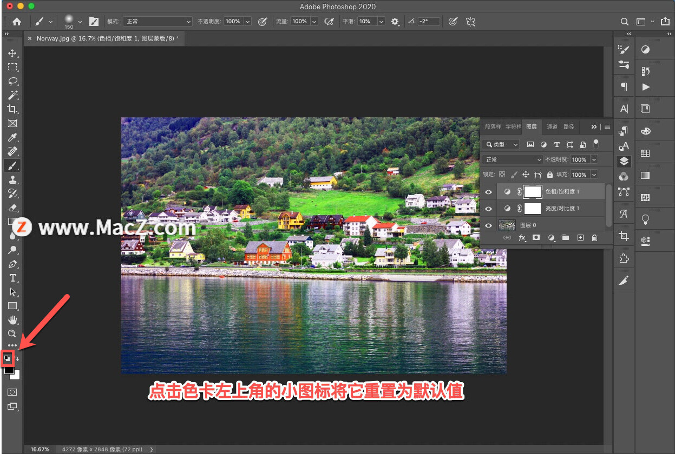Select the Zoom magnifier tool

pos(12,333)
